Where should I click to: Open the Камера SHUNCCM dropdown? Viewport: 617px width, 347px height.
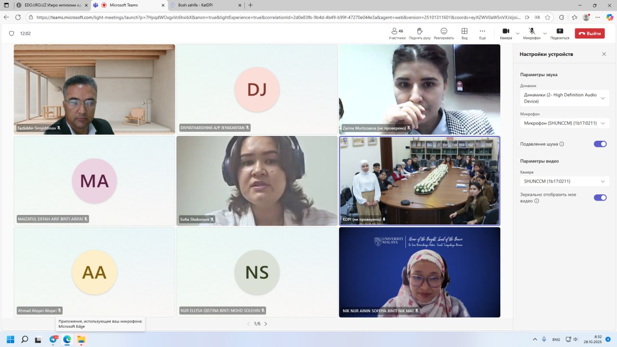(x=564, y=181)
